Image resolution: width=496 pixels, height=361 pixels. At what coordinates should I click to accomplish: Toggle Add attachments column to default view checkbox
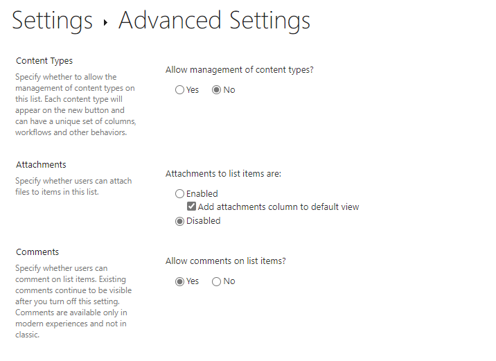[x=191, y=206]
